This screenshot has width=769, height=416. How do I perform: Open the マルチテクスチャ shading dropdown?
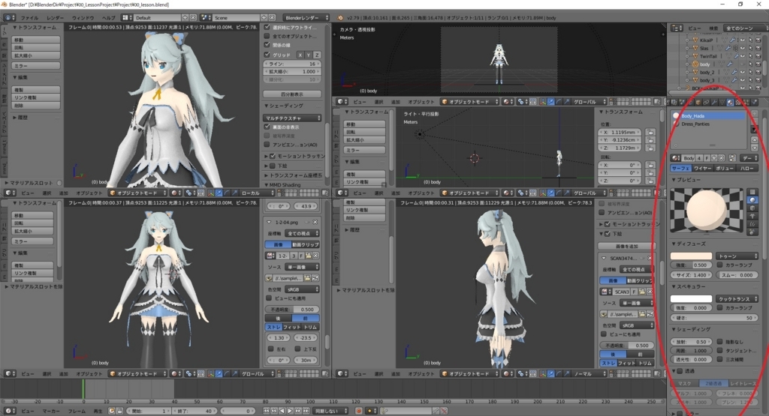click(293, 118)
